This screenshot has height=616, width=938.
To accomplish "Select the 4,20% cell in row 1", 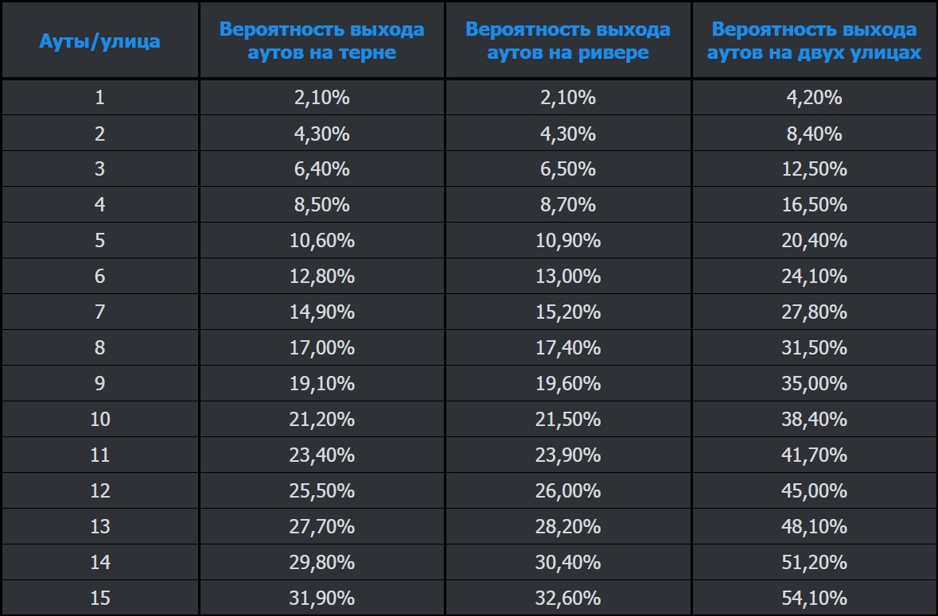I will point(814,98).
